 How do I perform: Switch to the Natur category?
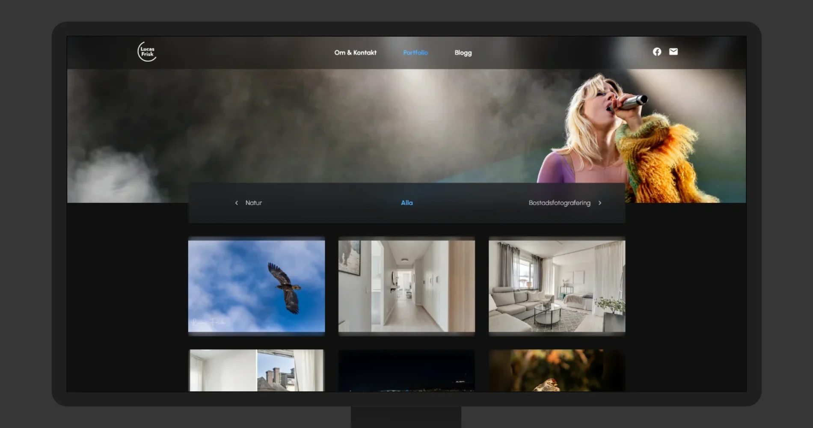pos(253,203)
